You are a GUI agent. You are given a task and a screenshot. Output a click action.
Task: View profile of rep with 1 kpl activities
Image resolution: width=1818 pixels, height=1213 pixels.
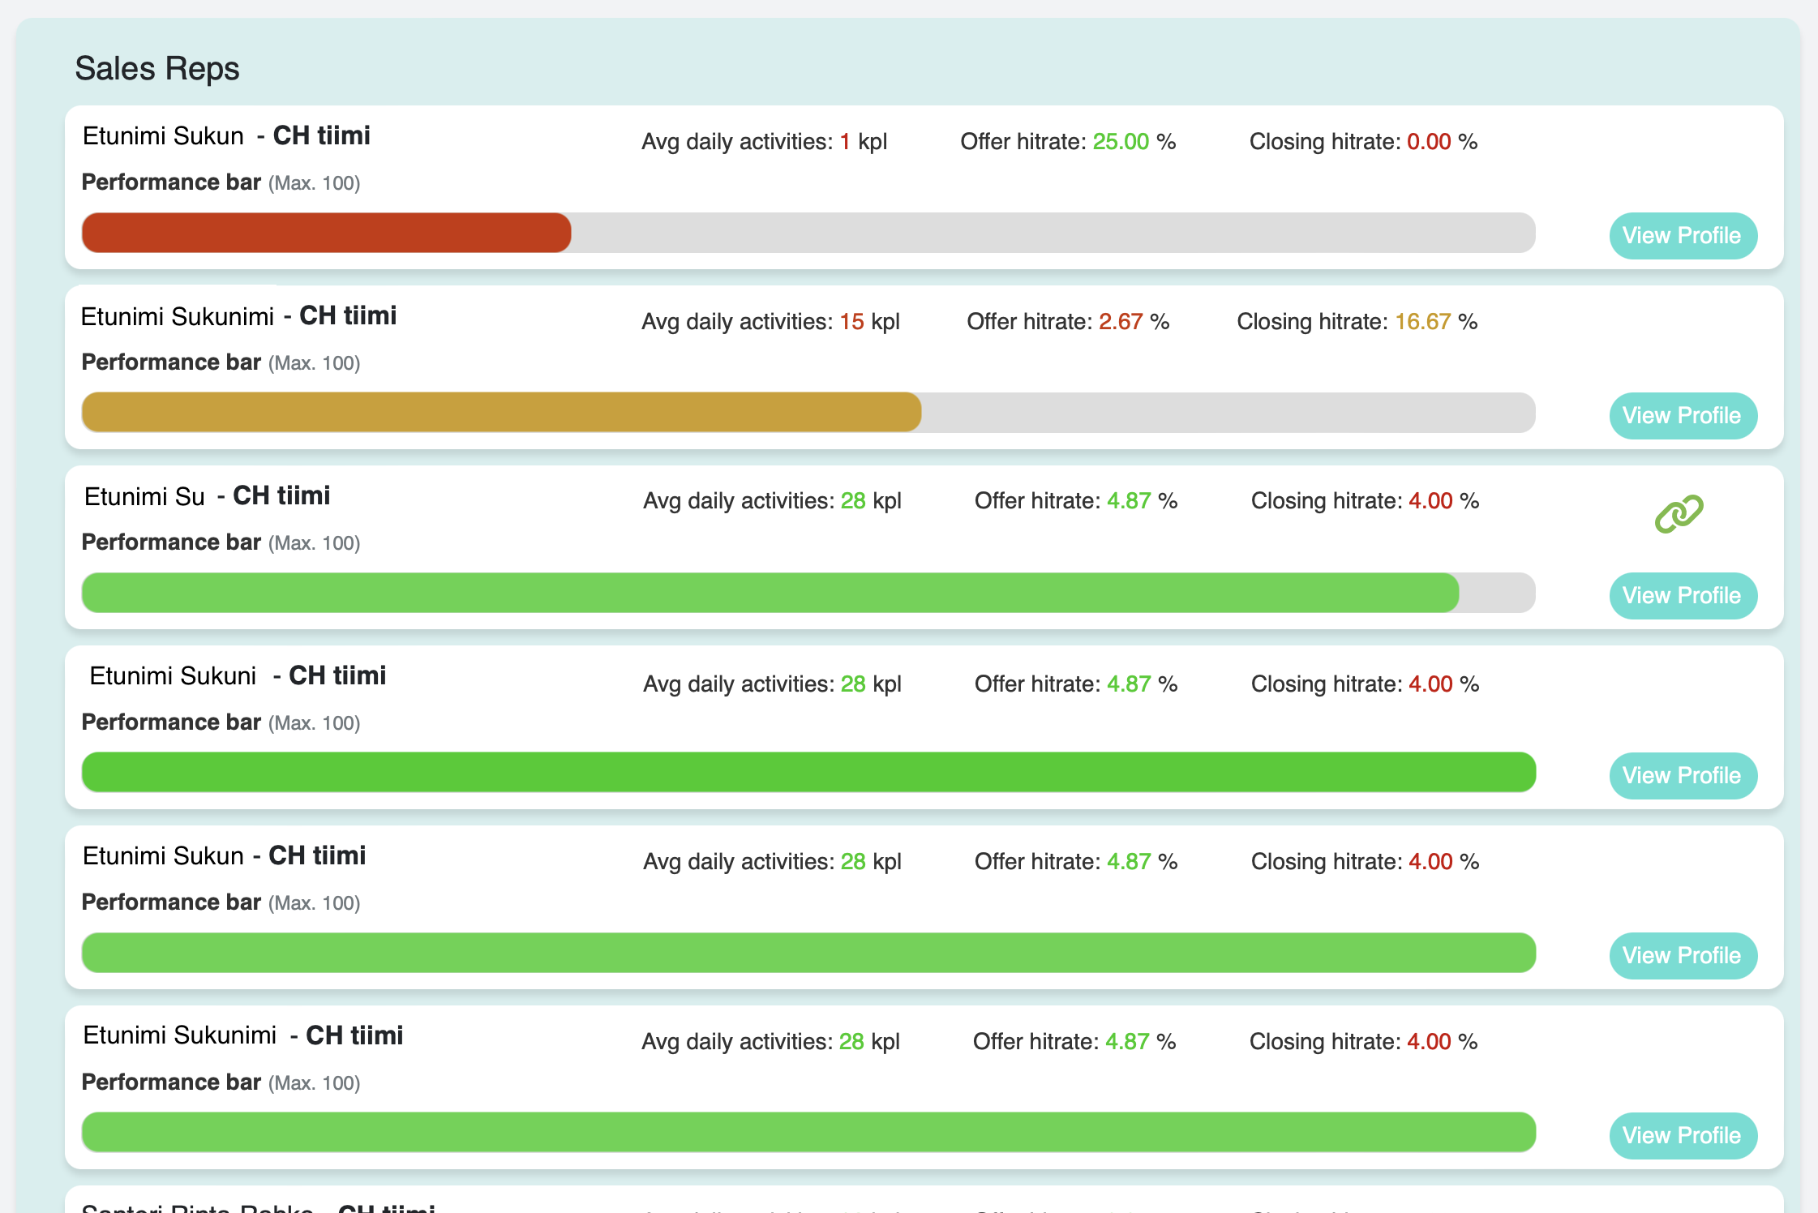[x=1683, y=236]
